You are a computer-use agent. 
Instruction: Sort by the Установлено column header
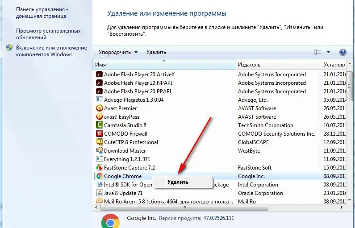[334, 65]
